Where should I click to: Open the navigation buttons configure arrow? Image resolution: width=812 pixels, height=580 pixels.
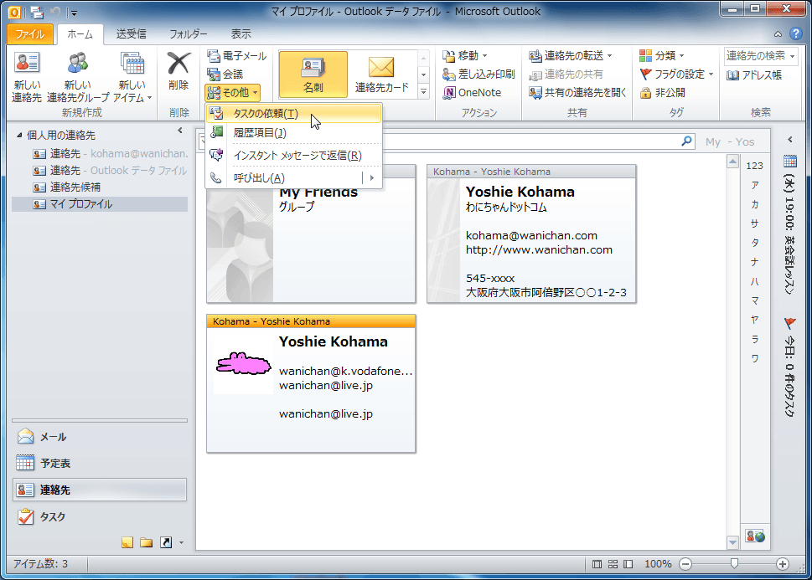click(x=181, y=542)
